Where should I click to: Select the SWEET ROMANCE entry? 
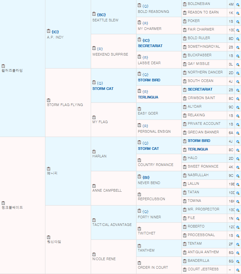pyautogui.click(x=203, y=166)
